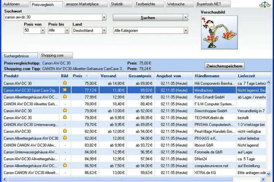The width and height of the screenshot is (274, 182).
Task: Click the Shopping.com Tipp product text
Action: click(83, 69)
